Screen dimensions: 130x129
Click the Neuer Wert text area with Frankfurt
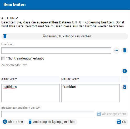click(91, 93)
